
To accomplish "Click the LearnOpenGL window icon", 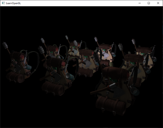I will point(3,3).
